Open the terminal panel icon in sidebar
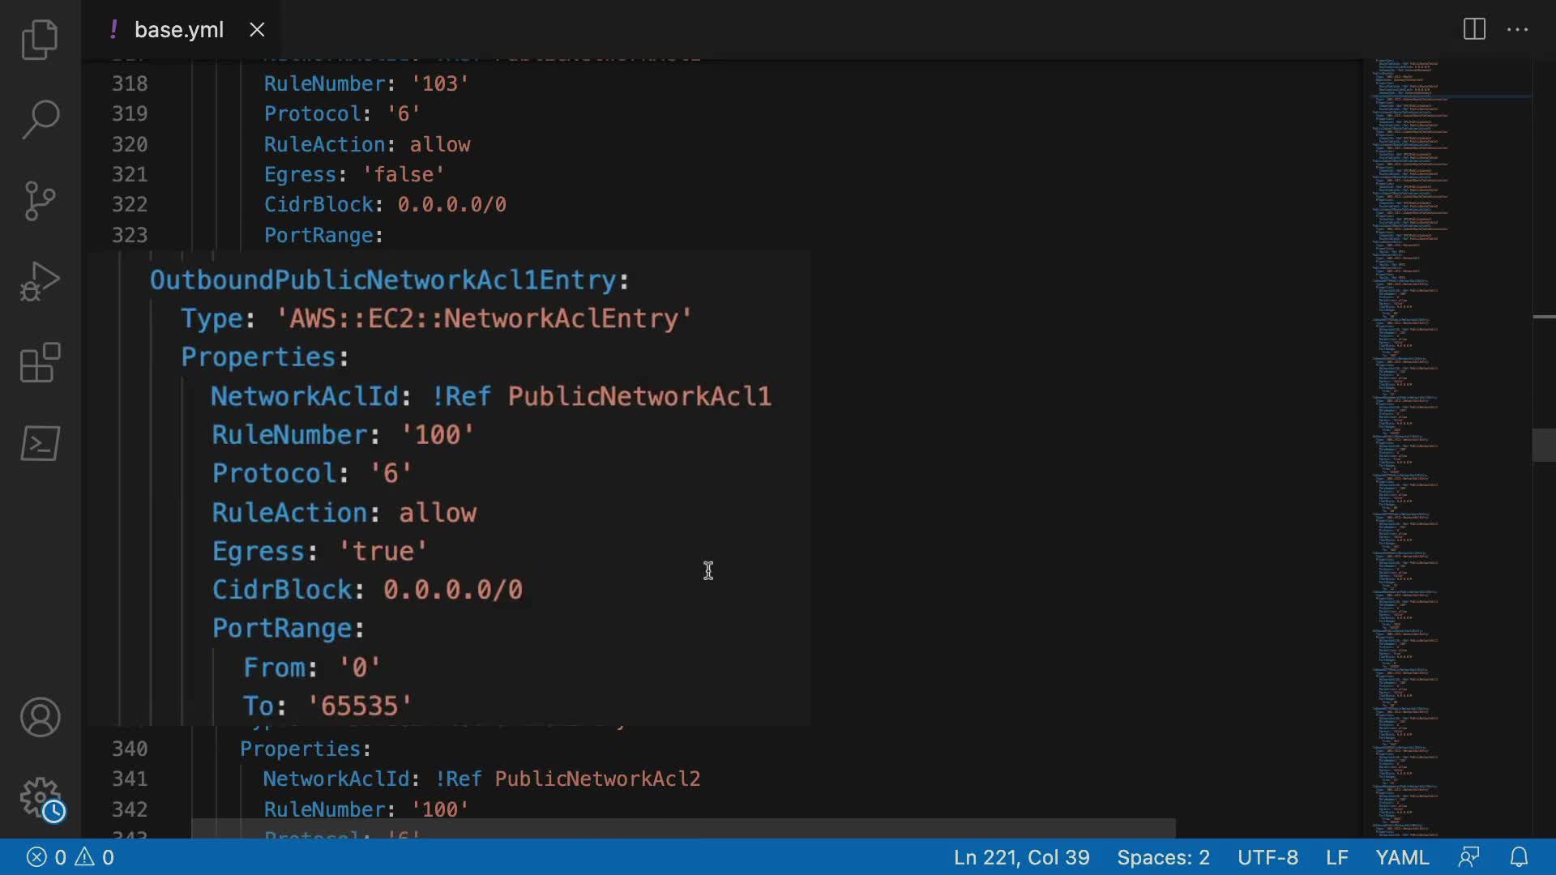Viewport: 1556px width, 875px height. coord(40,444)
